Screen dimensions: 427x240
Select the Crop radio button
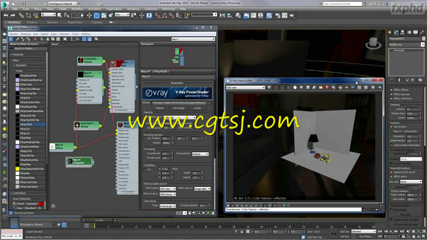160,169
